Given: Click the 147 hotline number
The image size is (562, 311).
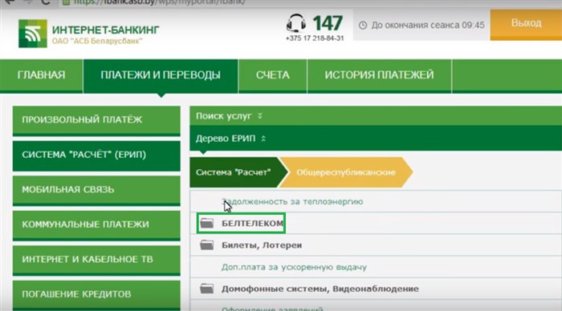Looking at the screenshot, I should (328, 23).
